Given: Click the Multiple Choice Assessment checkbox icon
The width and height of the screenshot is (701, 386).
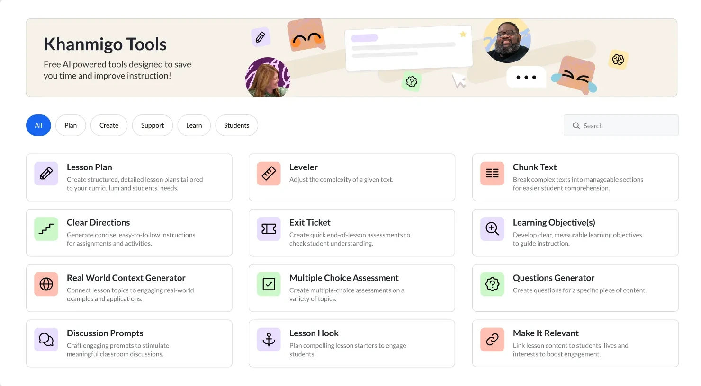Looking at the screenshot, I should tap(269, 284).
